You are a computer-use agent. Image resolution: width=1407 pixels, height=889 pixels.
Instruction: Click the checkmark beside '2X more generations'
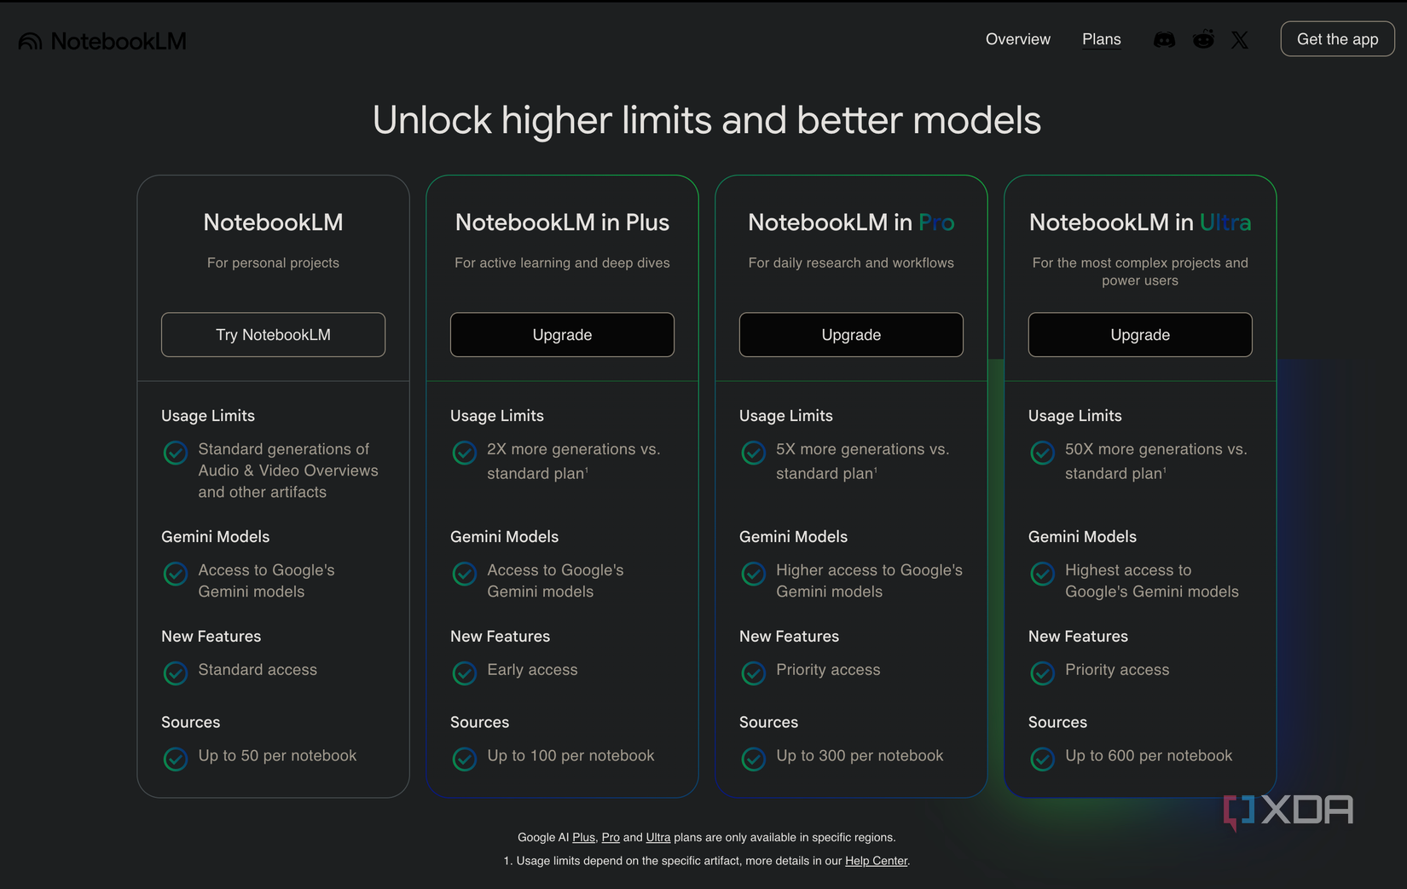(464, 453)
